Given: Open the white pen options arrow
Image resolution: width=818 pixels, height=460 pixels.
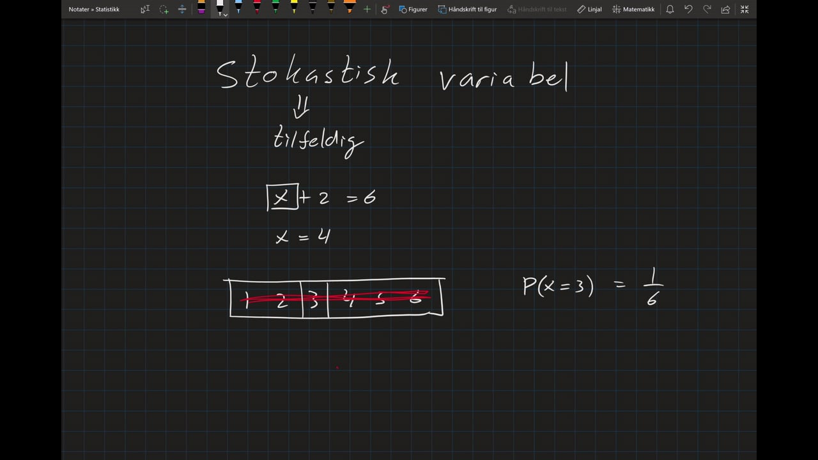Looking at the screenshot, I should 225,14.
